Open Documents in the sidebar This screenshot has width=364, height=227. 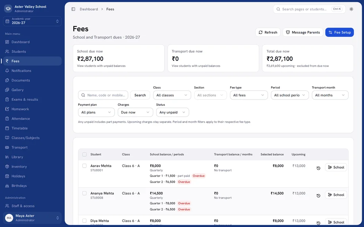(x=32, y=80)
